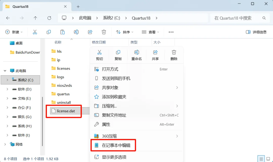Click the 类型 column header

(140, 42)
